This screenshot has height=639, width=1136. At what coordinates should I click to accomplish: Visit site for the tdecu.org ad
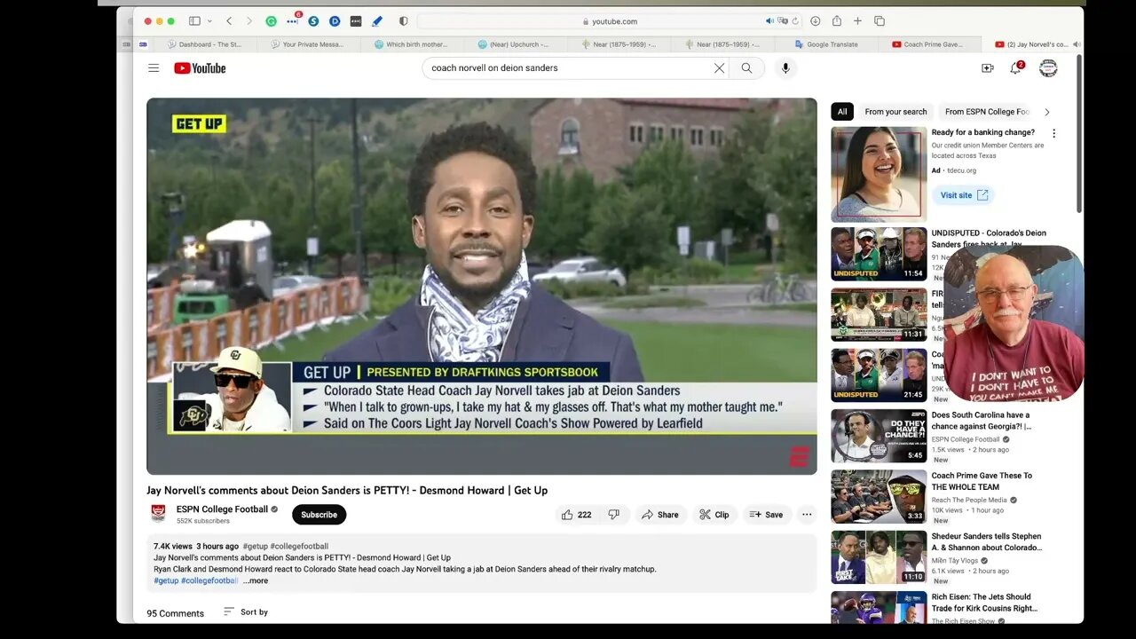(x=963, y=195)
